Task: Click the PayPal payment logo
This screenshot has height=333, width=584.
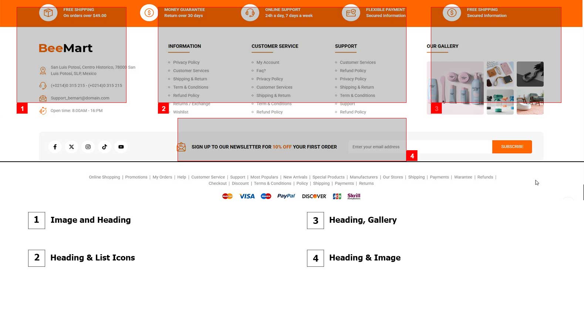Action: click(286, 196)
